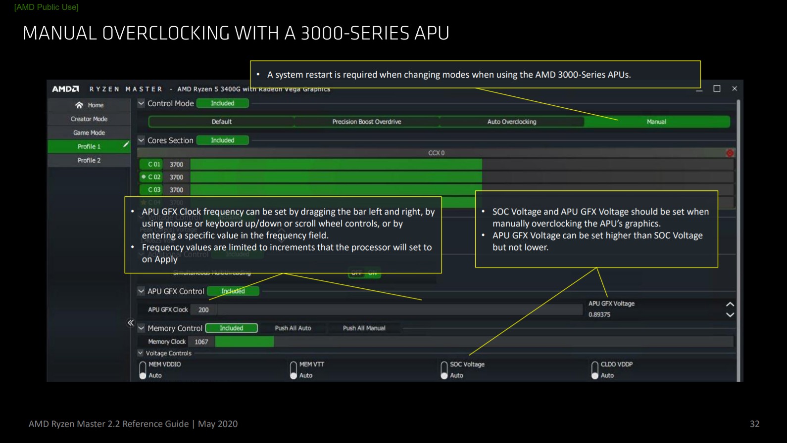Click the AMD logo in the title bar

pos(65,89)
